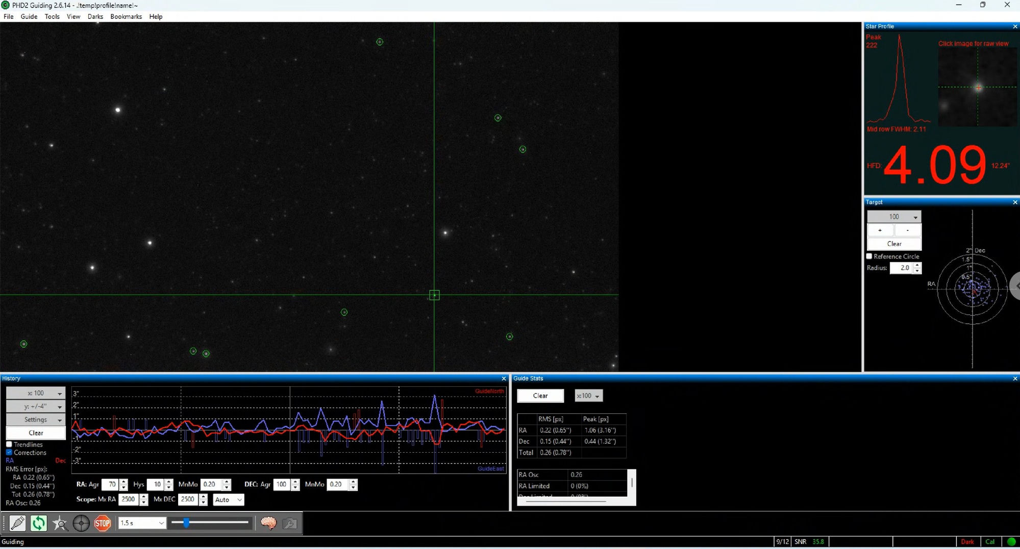Image resolution: width=1020 pixels, height=549 pixels.
Task: Click the Dark status indicator
Action: tap(967, 542)
